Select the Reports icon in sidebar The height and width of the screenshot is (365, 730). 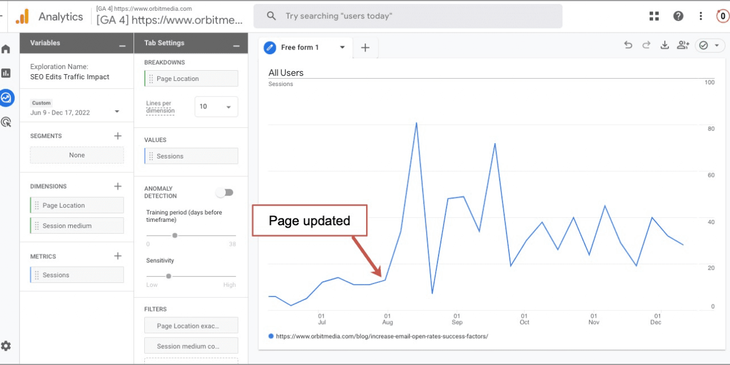pyautogui.click(x=6, y=73)
